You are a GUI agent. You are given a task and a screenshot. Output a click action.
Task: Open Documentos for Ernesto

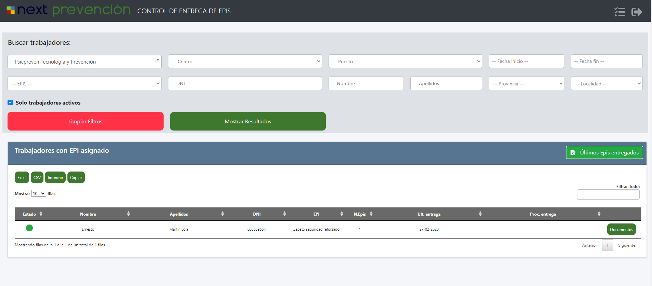(x=622, y=230)
